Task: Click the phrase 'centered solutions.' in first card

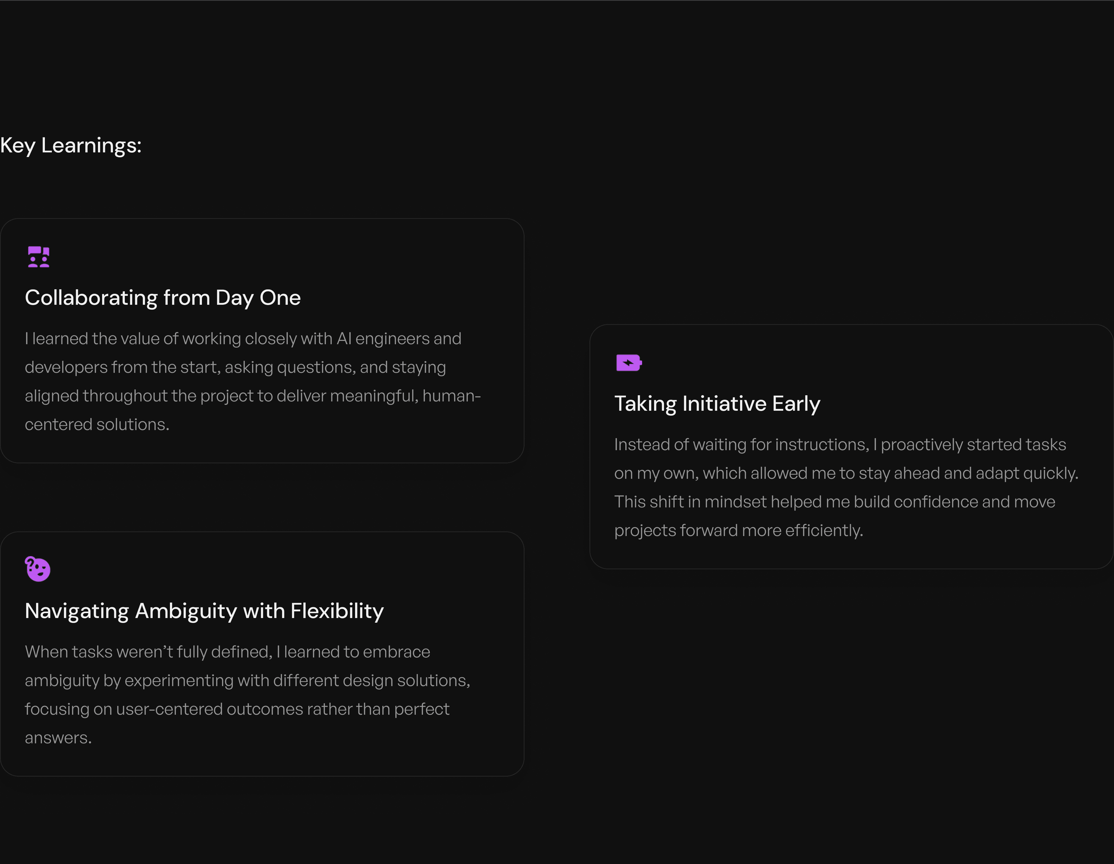Action: [x=97, y=424]
